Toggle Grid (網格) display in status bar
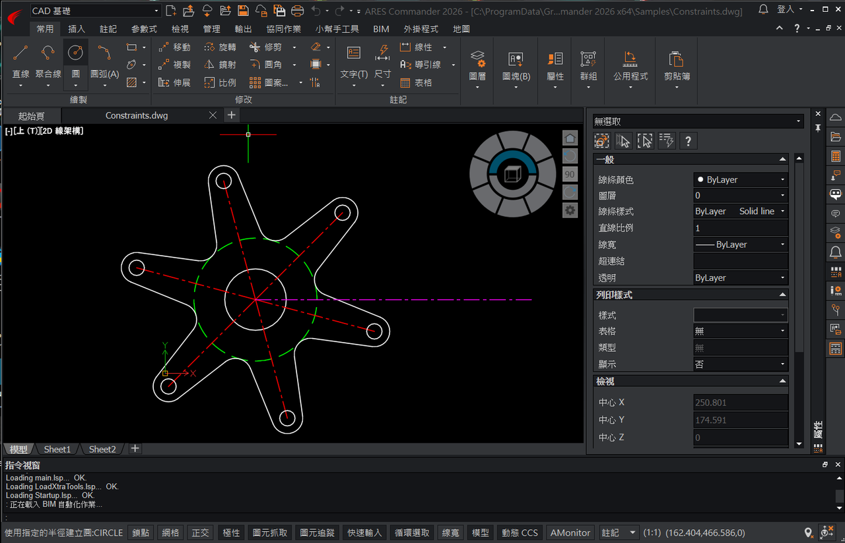845x543 pixels. (170, 532)
